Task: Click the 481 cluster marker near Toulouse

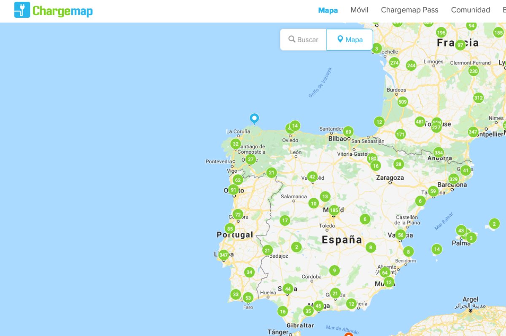Action: pos(420,122)
